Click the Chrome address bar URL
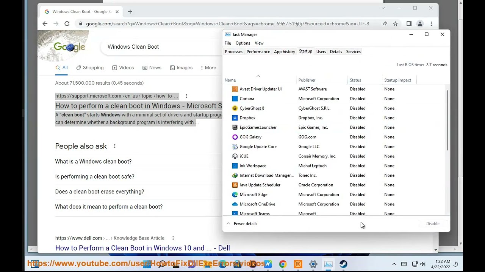Viewport: 485px width, 272px height. point(227,24)
